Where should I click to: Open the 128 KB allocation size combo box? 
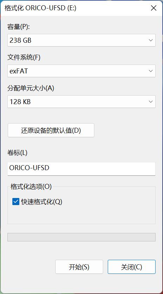[x=82, y=102]
